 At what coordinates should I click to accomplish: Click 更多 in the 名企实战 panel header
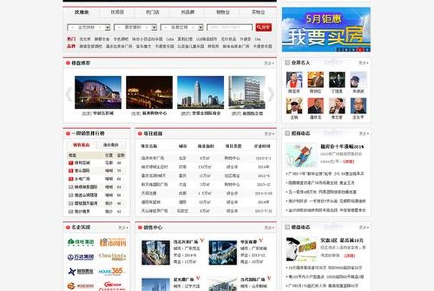coord(123,228)
